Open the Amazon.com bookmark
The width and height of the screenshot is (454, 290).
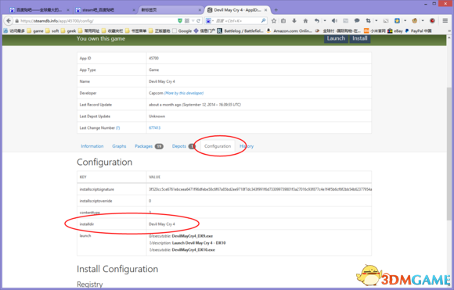[289, 30]
